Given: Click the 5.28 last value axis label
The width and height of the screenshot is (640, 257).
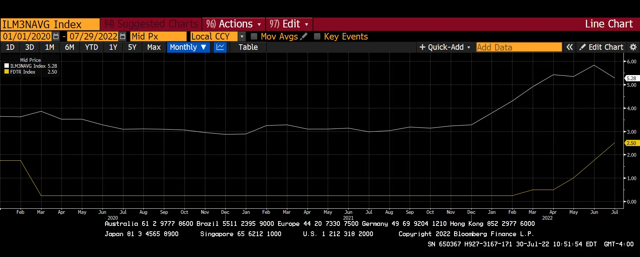Looking at the screenshot, I should pyautogui.click(x=632, y=78).
